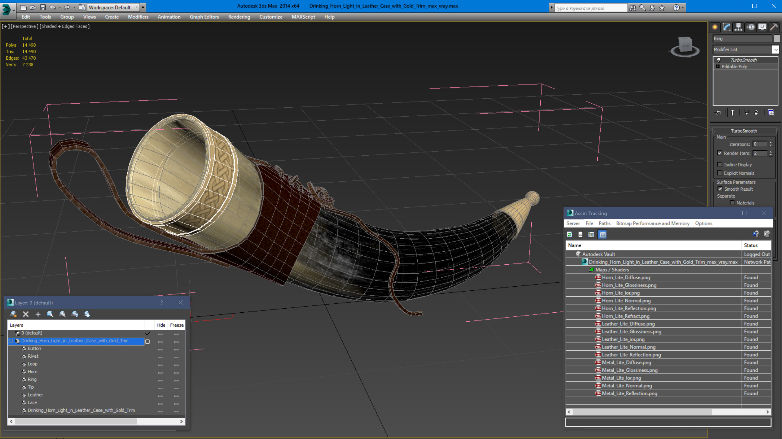Viewport: 782px width, 439px height.
Task: Switch Asset Tracking to Table View icon
Action: (603, 234)
